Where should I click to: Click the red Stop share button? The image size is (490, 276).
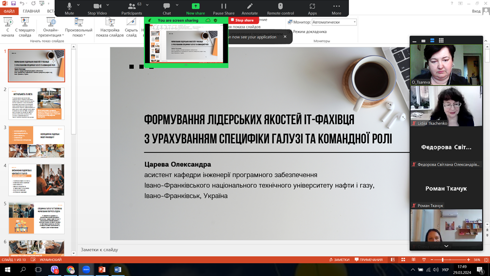pos(243,21)
